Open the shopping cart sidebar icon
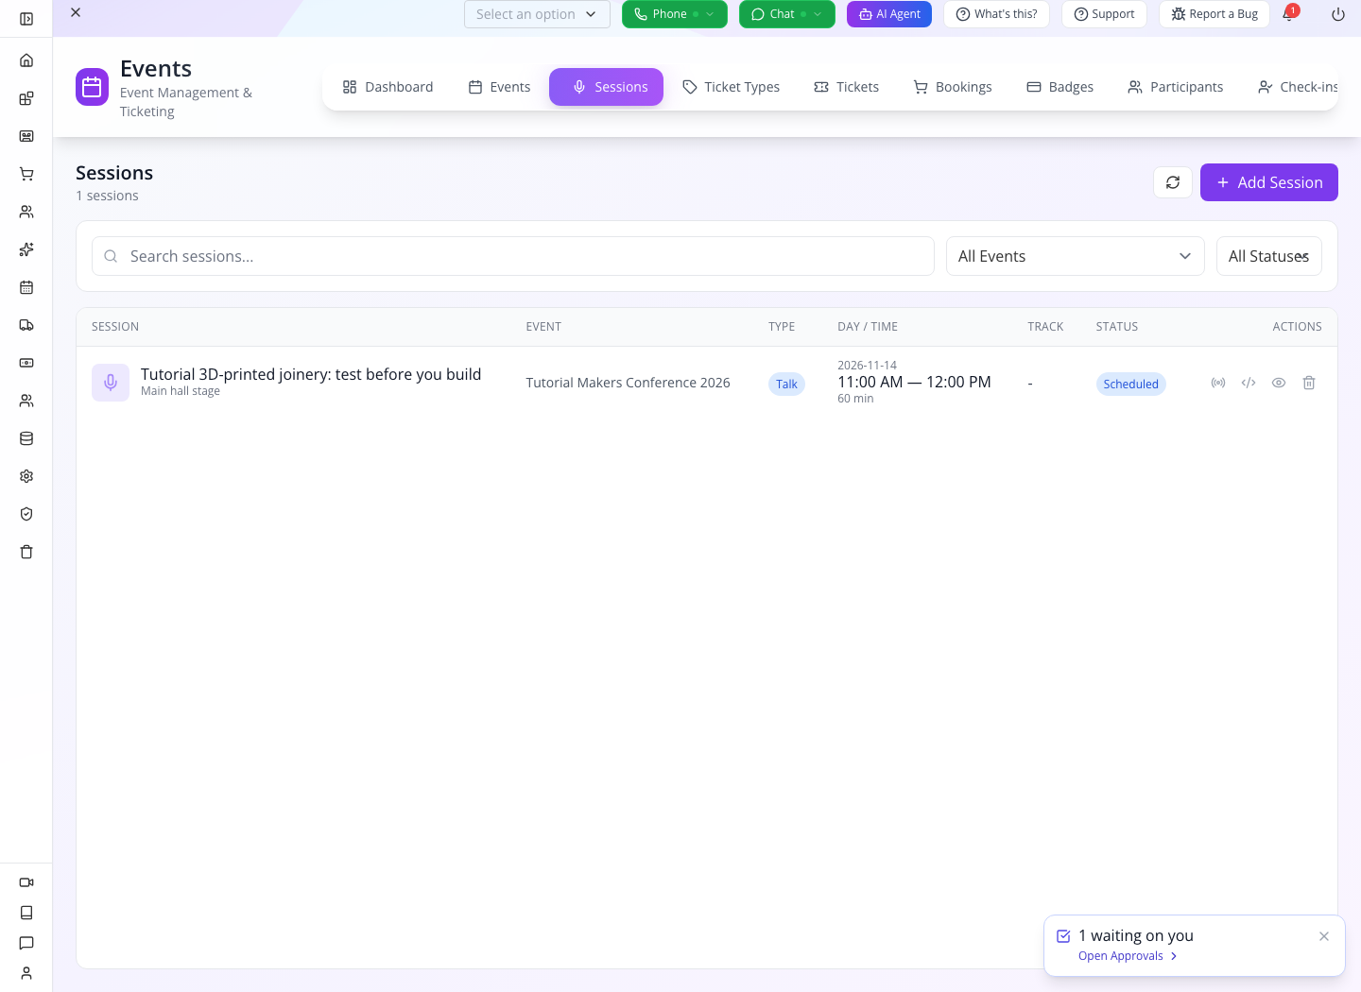 pyautogui.click(x=26, y=174)
